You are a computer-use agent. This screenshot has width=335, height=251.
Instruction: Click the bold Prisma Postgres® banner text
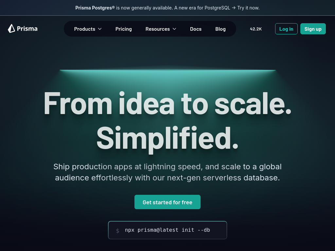pos(95,8)
